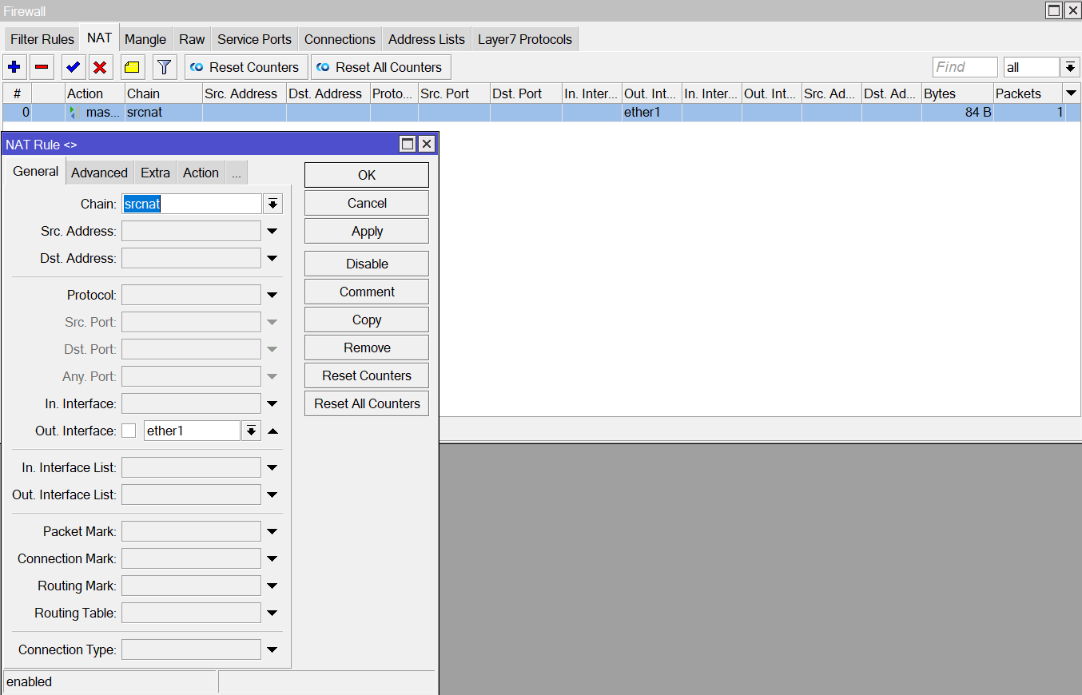Switch to the Advanced tab
This screenshot has width=1082, height=695.
(99, 172)
